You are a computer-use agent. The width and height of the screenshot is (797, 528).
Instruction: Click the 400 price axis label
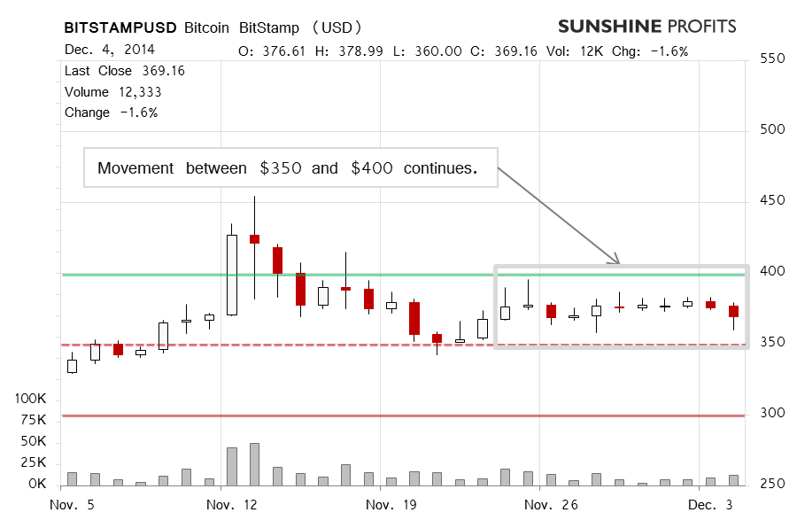(x=772, y=271)
